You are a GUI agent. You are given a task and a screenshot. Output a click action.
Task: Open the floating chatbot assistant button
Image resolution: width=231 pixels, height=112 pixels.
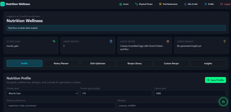tap(223, 102)
